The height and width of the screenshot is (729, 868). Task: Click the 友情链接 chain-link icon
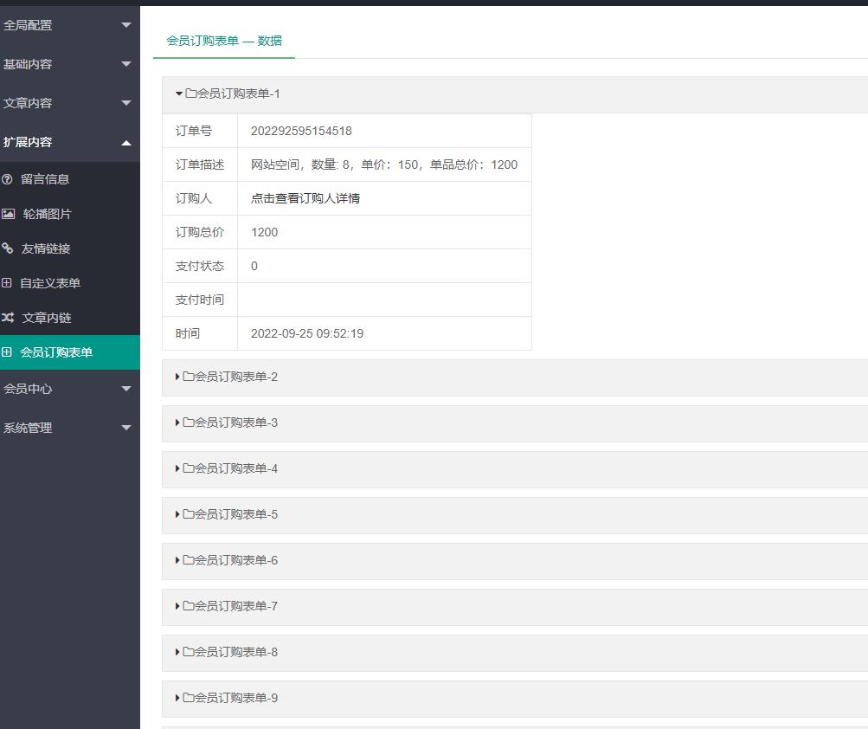[8, 248]
